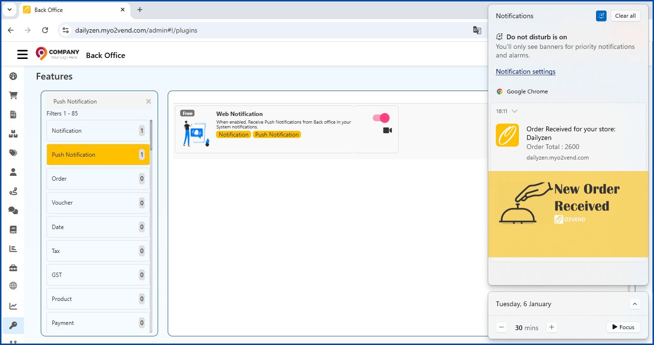
Task: Open the hamburger menu next to the logo
Action: [22, 54]
